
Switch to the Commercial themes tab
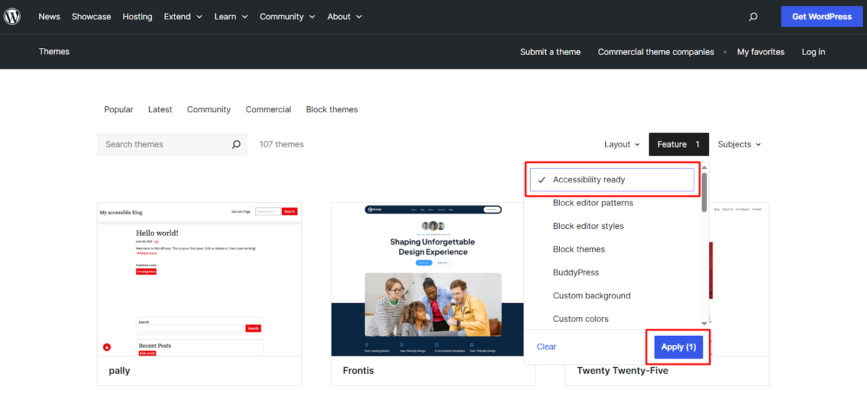268,110
